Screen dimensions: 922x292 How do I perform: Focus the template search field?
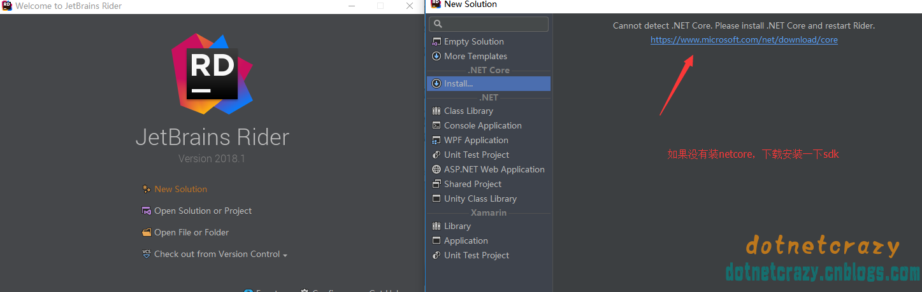(x=489, y=24)
